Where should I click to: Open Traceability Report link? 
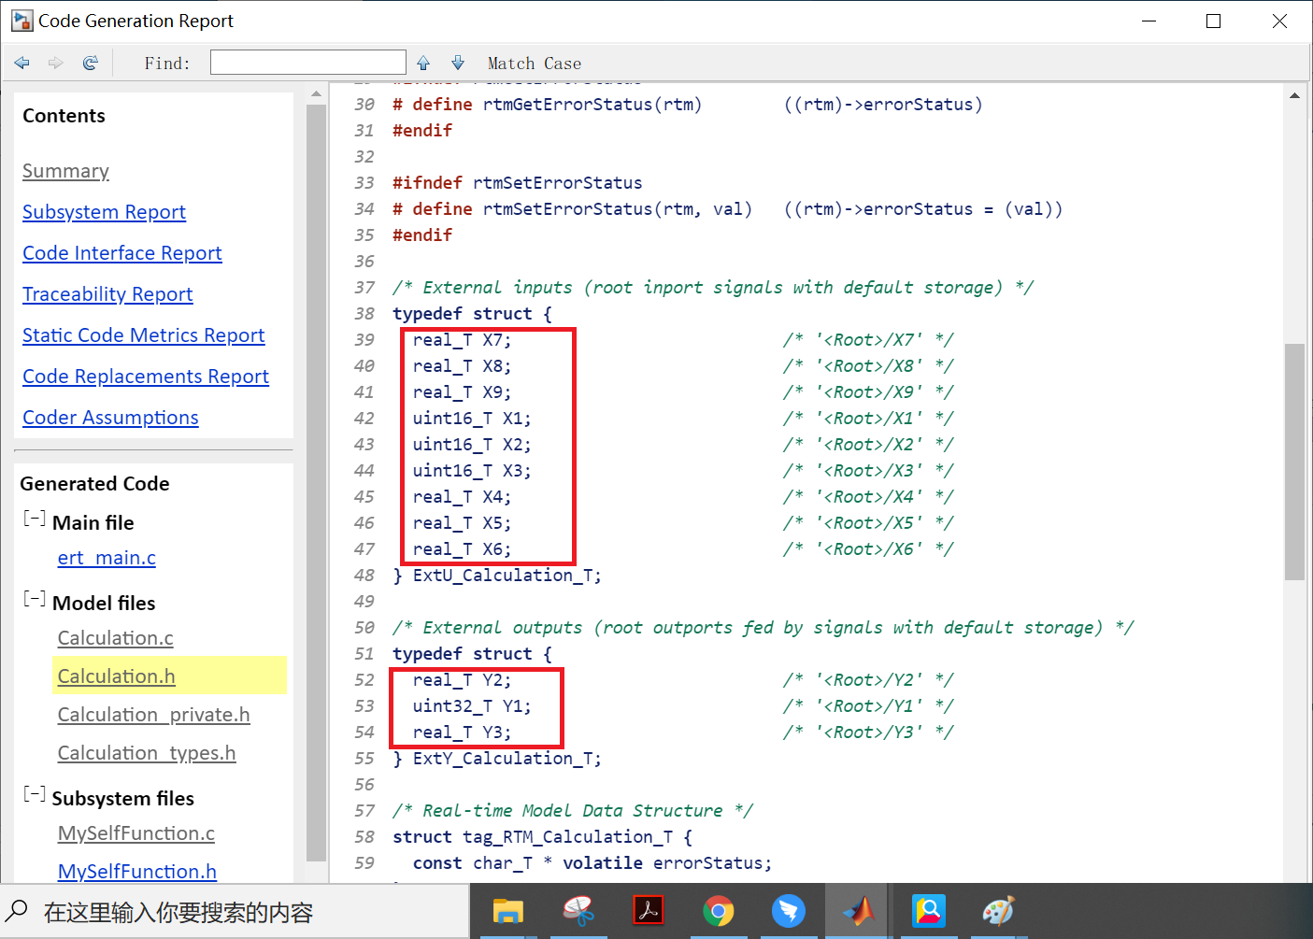(107, 294)
